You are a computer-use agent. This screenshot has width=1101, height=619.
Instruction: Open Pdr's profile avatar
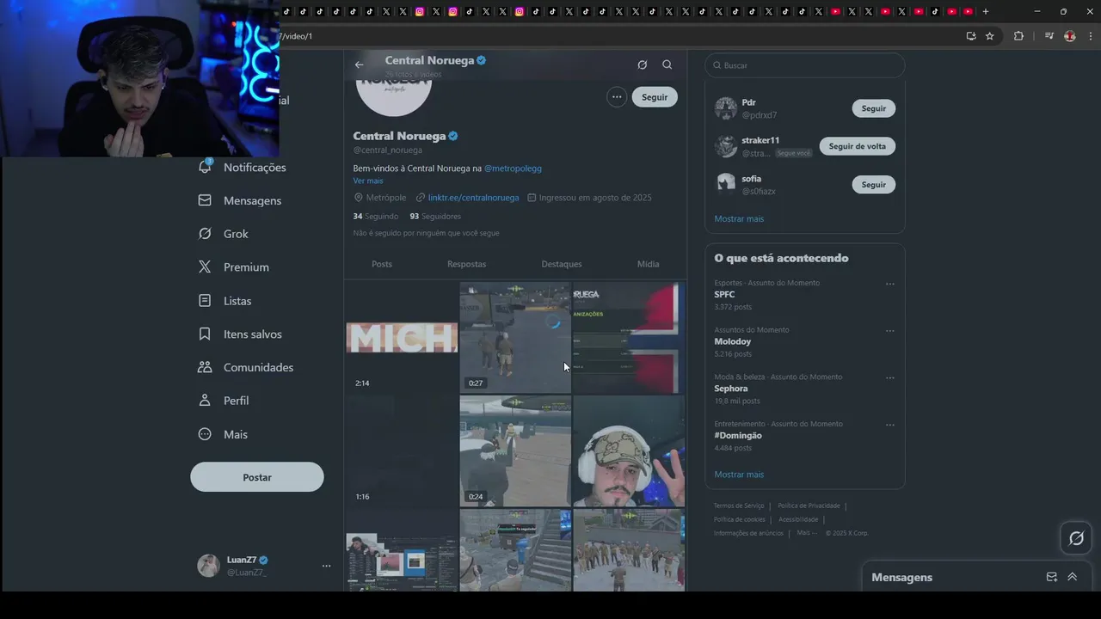point(726,108)
